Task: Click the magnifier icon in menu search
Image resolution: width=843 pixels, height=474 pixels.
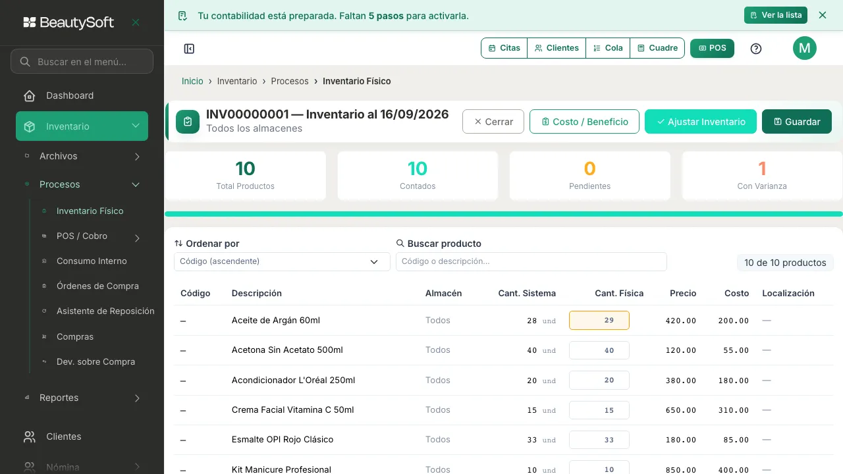Action: pos(25,62)
